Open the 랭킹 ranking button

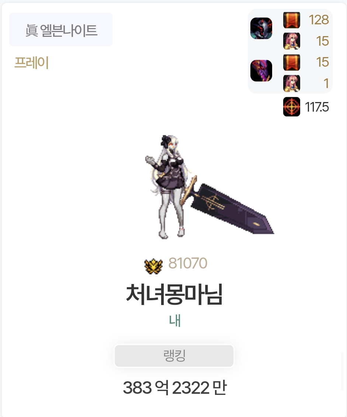click(174, 356)
